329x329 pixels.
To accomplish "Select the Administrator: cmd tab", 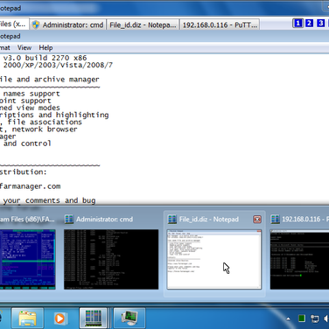I will coord(68,24).
